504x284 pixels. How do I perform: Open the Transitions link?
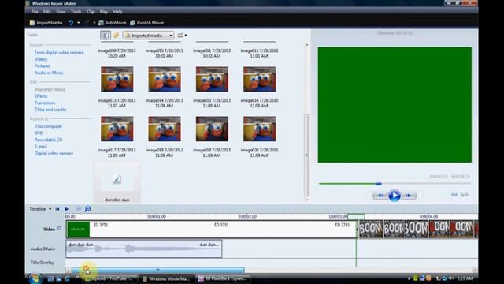coord(45,103)
